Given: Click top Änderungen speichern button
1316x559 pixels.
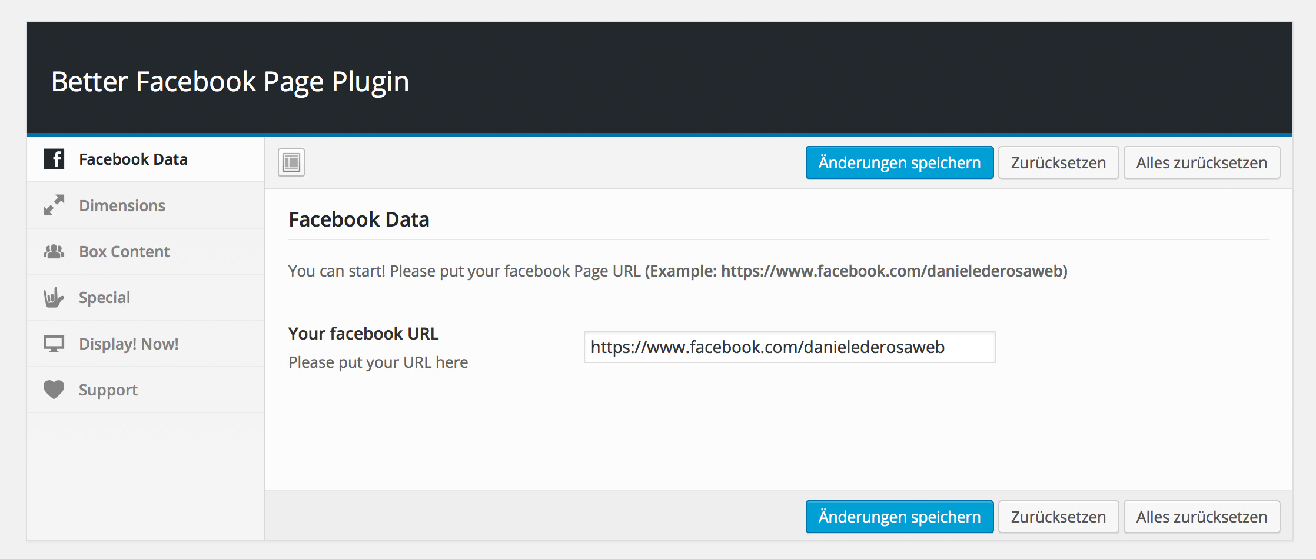Looking at the screenshot, I should 899,162.
